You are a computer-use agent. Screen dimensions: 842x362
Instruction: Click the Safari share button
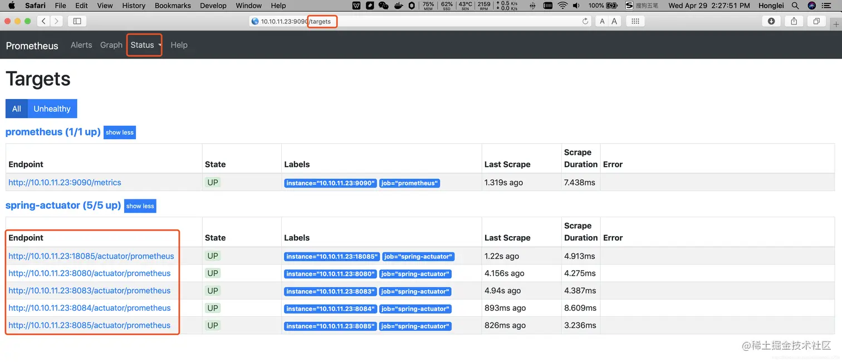pyautogui.click(x=794, y=21)
